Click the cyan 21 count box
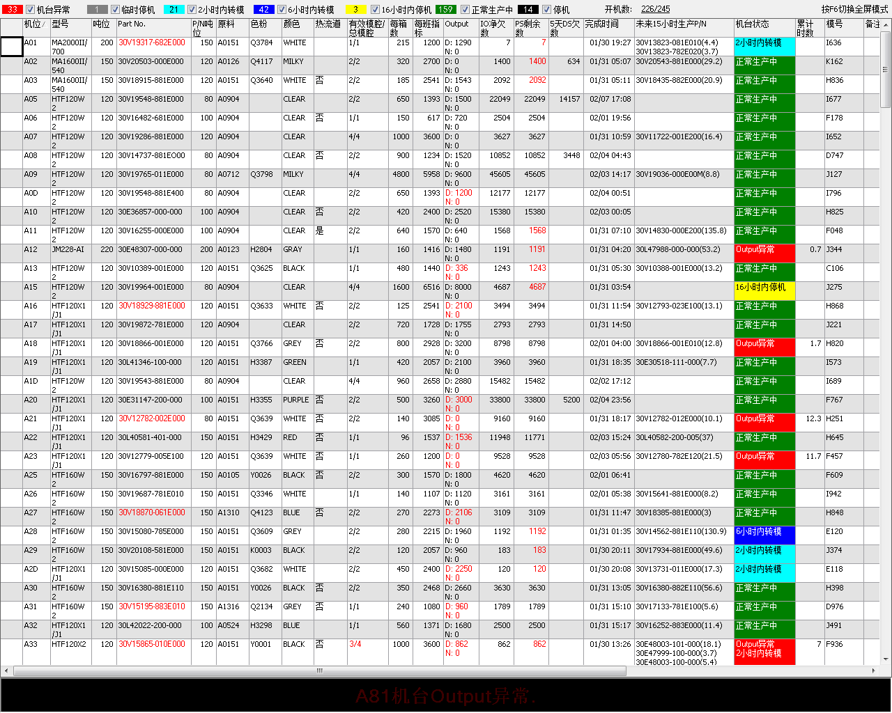 pos(174,10)
